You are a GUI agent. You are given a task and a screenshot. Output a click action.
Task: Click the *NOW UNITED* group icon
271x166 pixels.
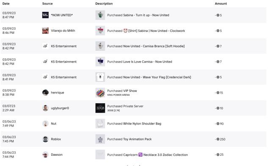point(45,15)
